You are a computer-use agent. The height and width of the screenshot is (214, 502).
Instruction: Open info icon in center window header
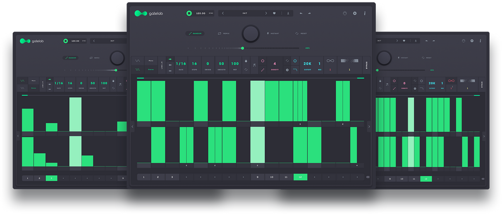[364, 13]
